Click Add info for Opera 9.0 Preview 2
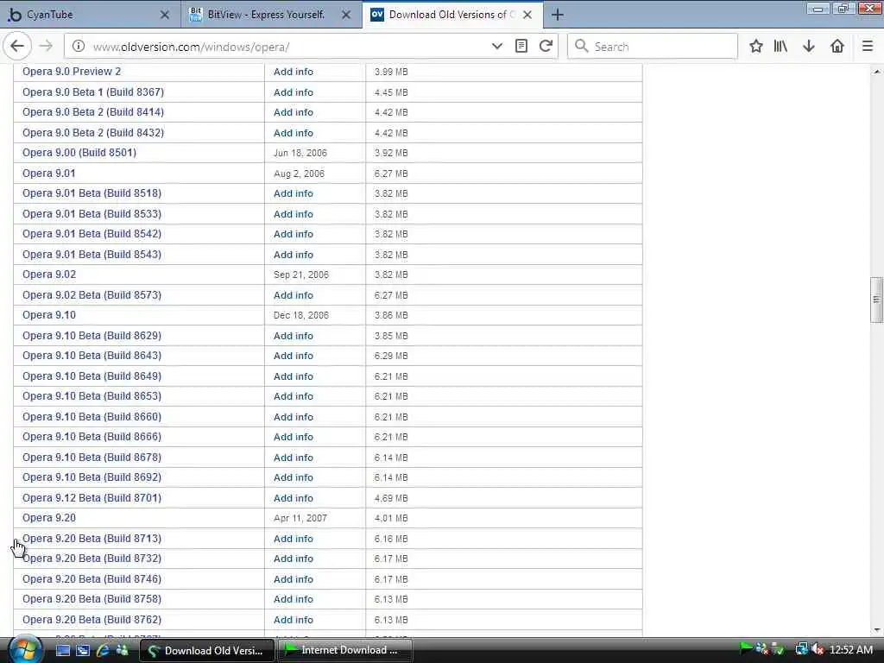The height and width of the screenshot is (663, 884). coord(294,72)
